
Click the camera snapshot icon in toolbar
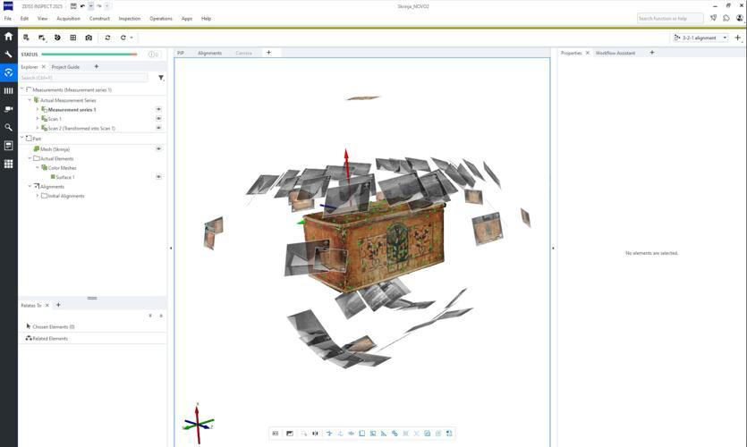click(89, 38)
